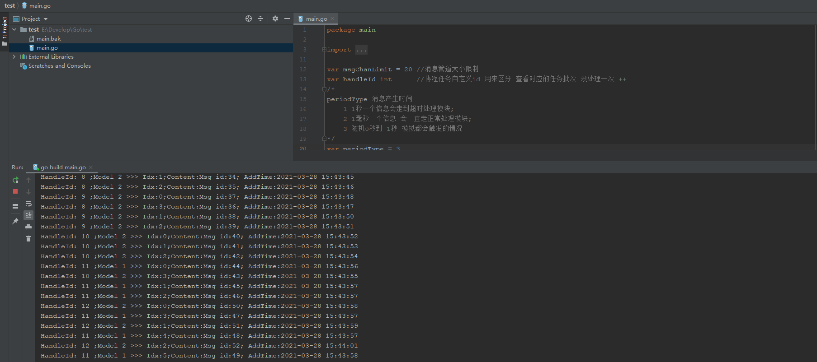Place cursor on package main line
Viewport: 817px width, 362px height.
(x=351, y=30)
